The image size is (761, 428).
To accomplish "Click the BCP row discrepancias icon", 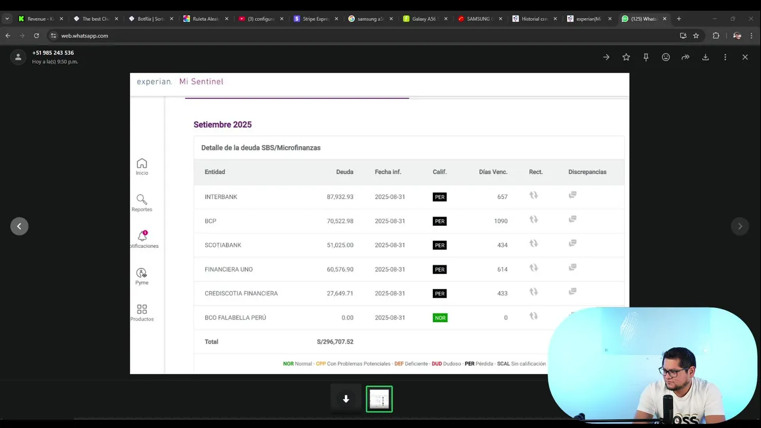I will pos(573,219).
